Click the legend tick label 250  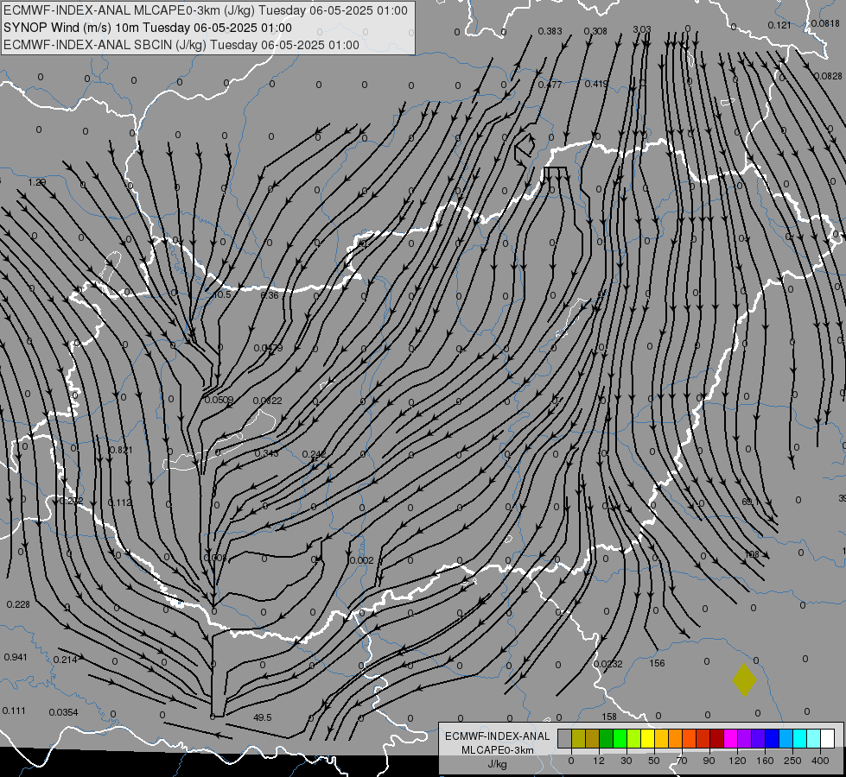(x=792, y=761)
